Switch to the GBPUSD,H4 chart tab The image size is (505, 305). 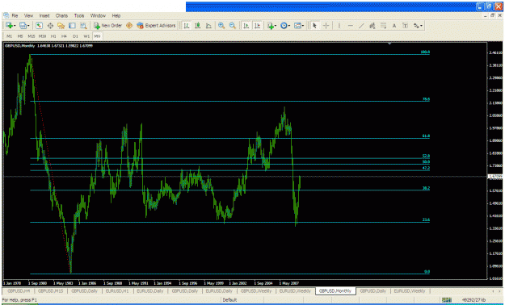19,291
